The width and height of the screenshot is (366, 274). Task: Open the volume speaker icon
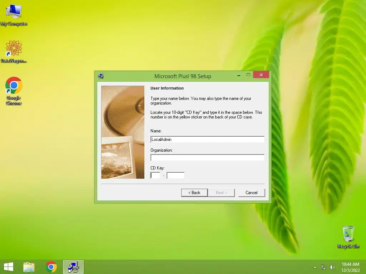[x=332, y=267]
